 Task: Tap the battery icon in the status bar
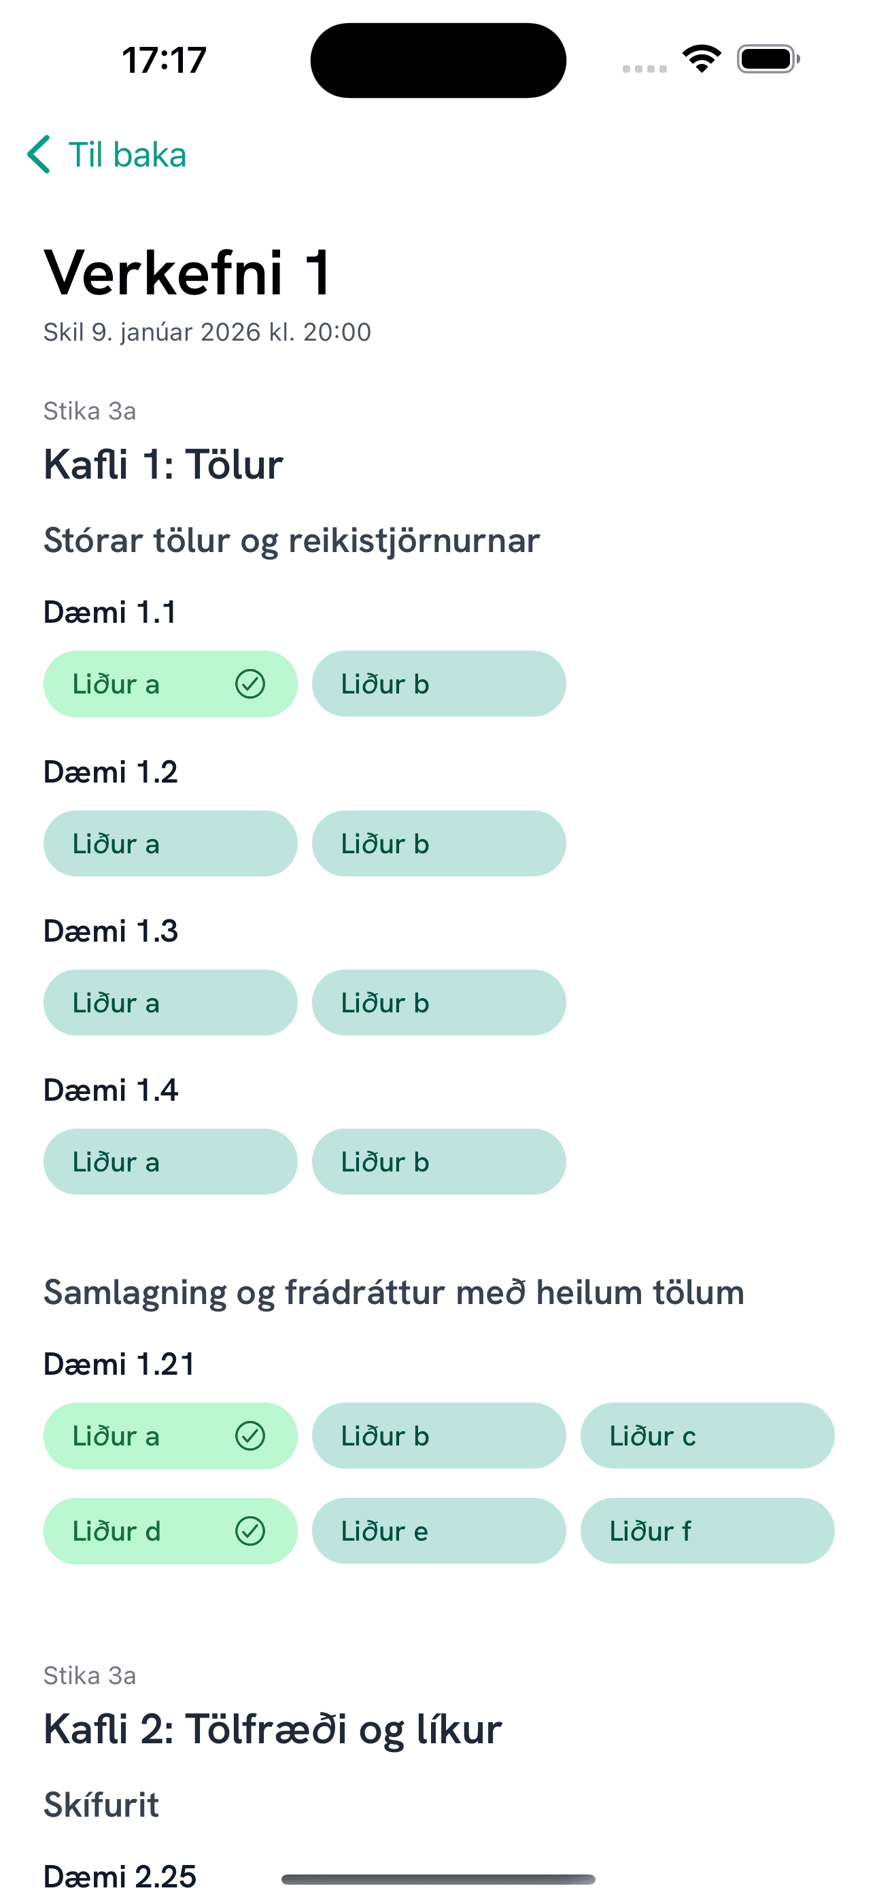[765, 59]
